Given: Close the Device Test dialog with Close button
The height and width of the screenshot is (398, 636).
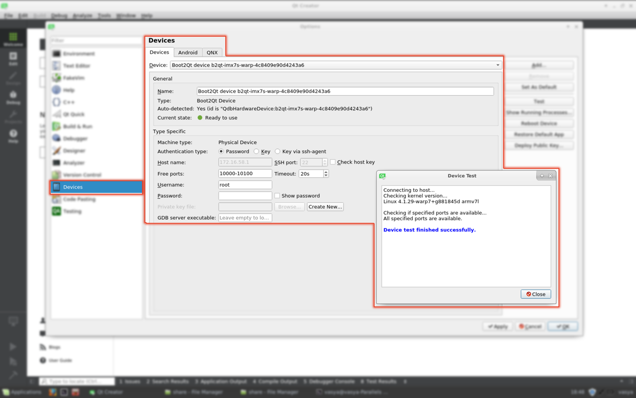Looking at the screenshot, I should click(x=536, y=294).
